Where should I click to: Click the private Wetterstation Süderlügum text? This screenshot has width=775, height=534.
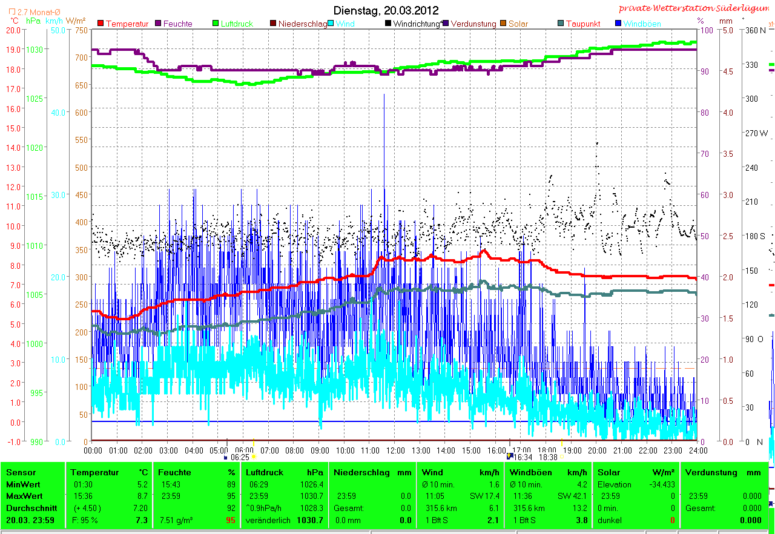696,8
